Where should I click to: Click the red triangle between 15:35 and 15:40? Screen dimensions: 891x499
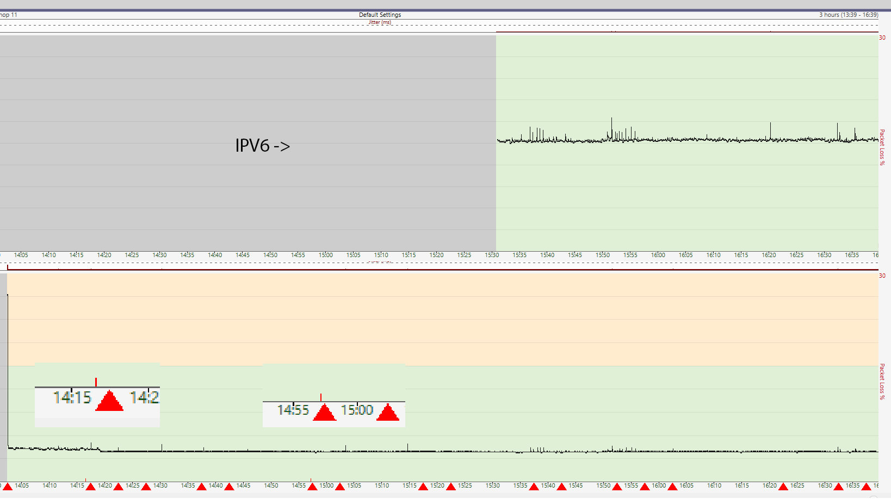(534, 486)
